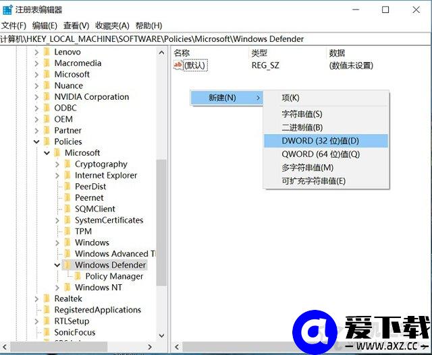This screenshot has height=355, width=432.
Task: Click the Lenovo folder icon
Action: pos(47,52)
